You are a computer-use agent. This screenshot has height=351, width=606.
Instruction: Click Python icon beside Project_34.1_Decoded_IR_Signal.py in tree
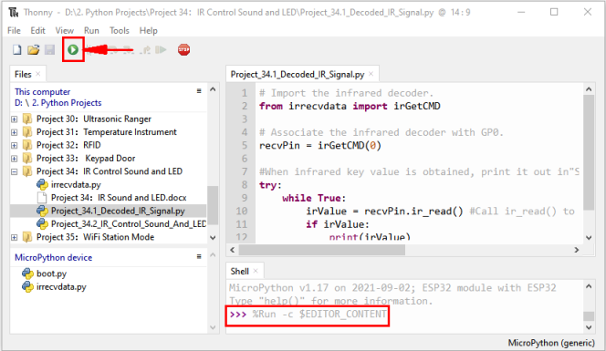42,211
